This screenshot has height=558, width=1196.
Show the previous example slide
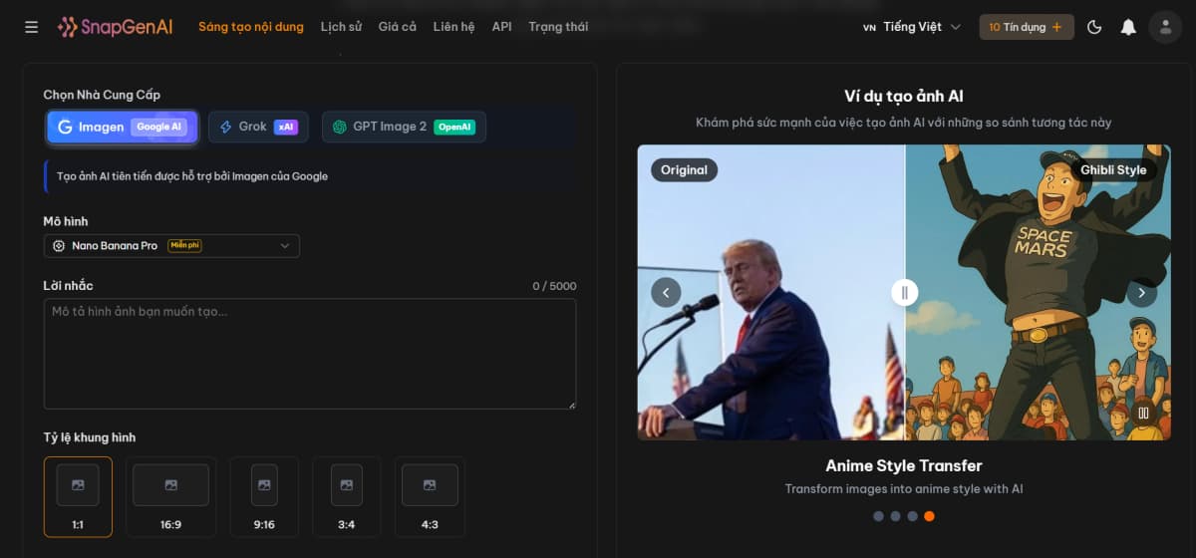pyautogui.click(x=666, y=292)
